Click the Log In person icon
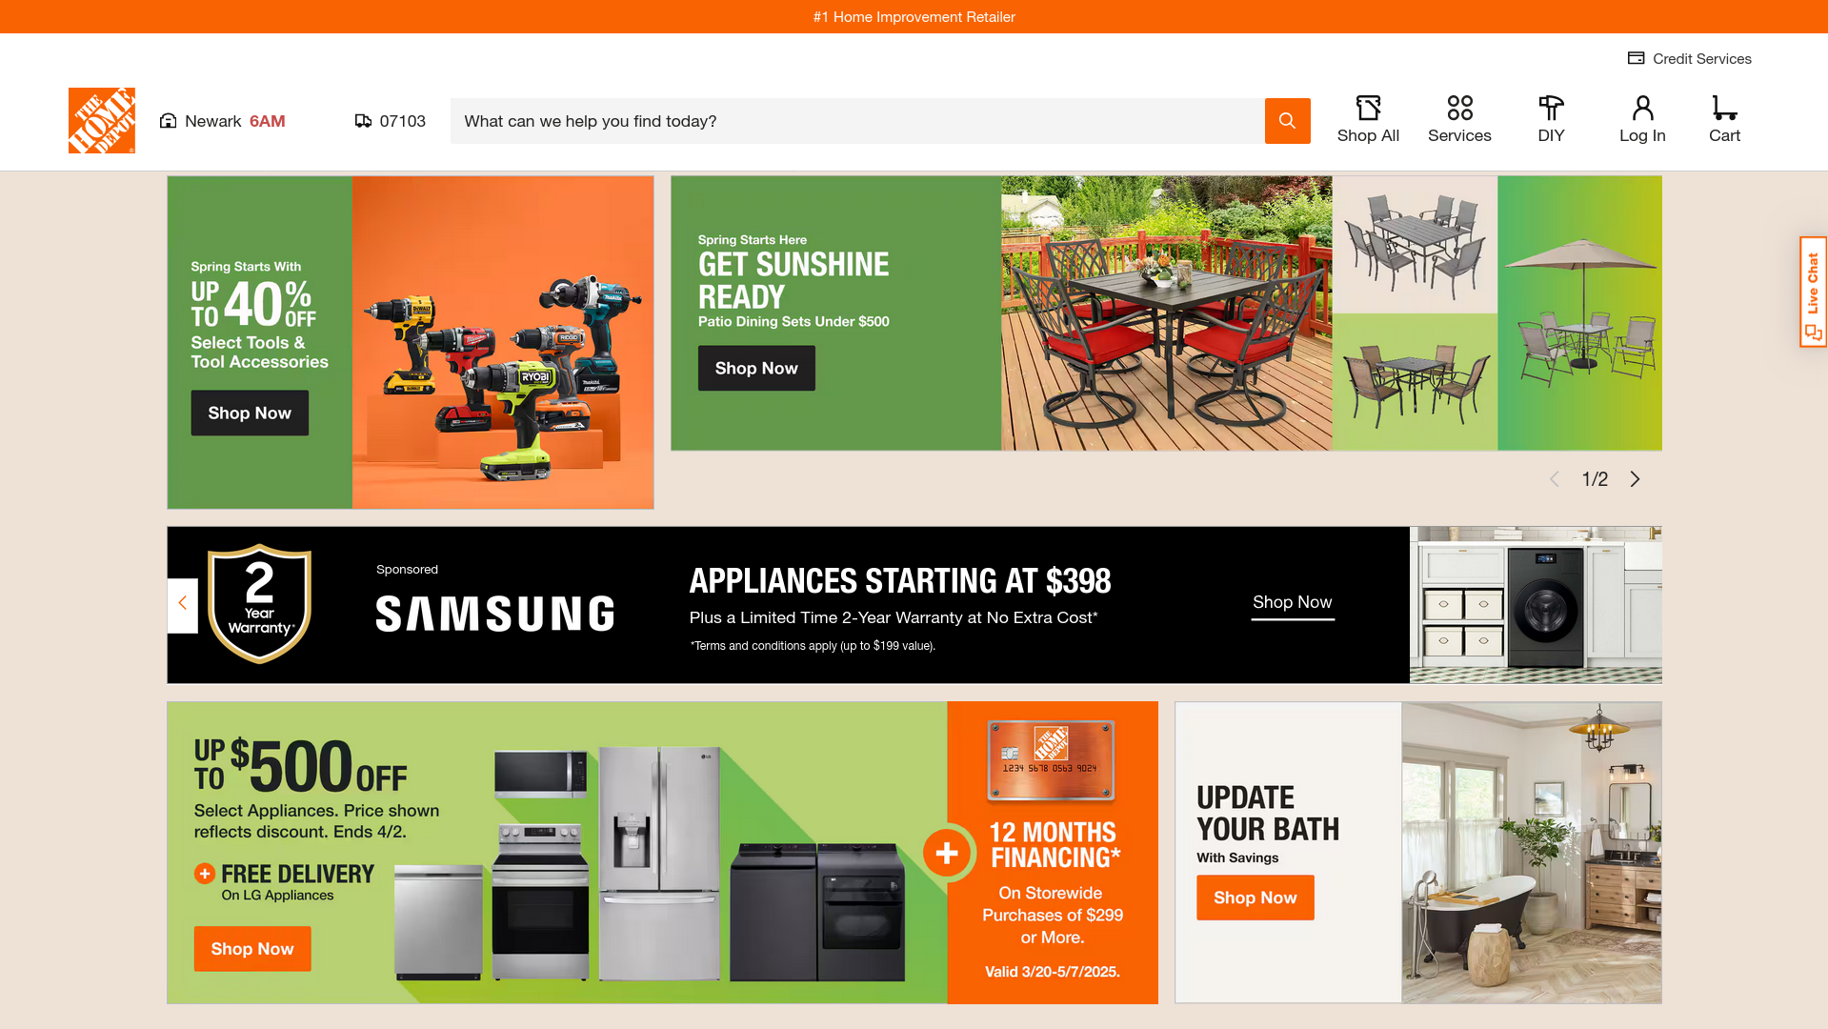 [1642, 108]
